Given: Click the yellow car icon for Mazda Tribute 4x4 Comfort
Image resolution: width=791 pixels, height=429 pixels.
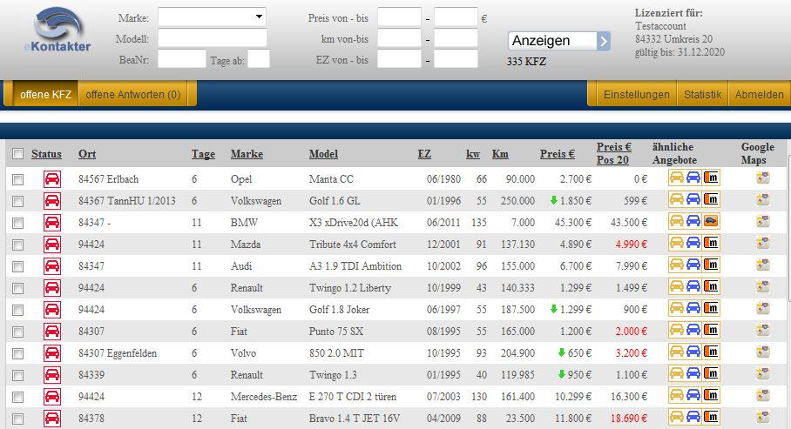Looking at the screenshot, I should 677,243.
